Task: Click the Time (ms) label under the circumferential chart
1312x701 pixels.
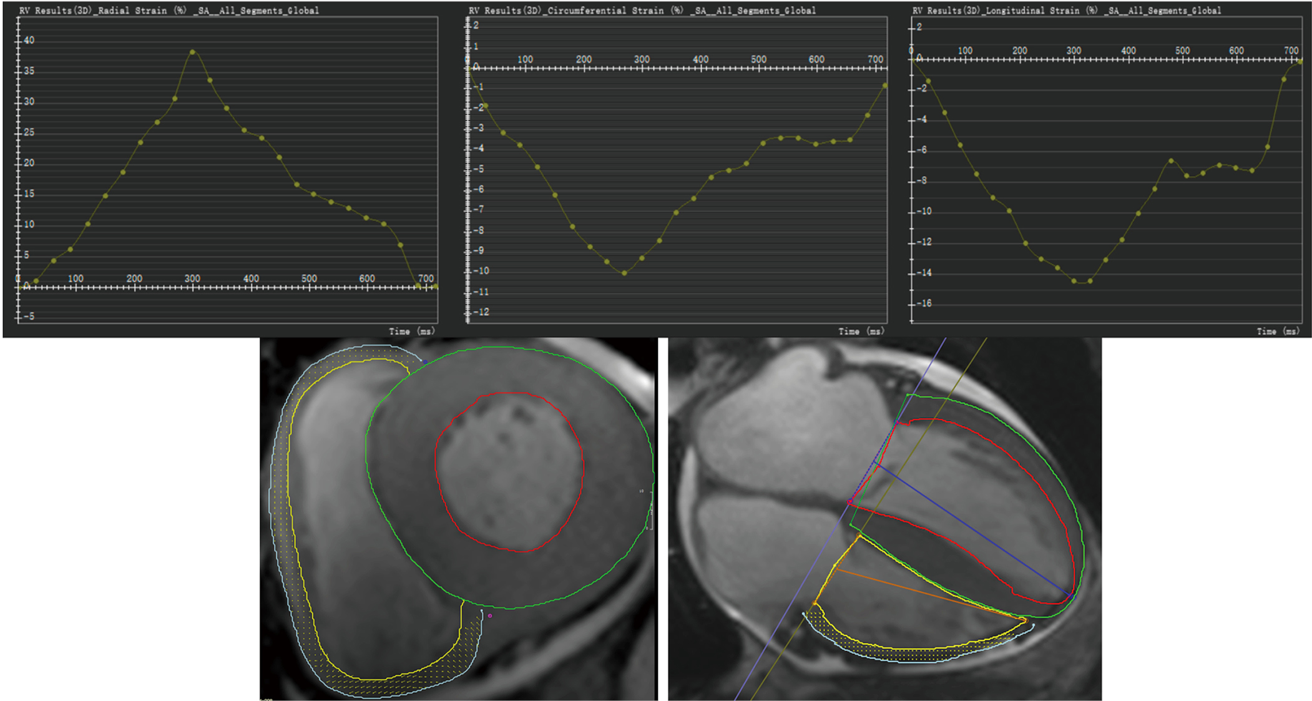Action: click(x=861, y=331)
